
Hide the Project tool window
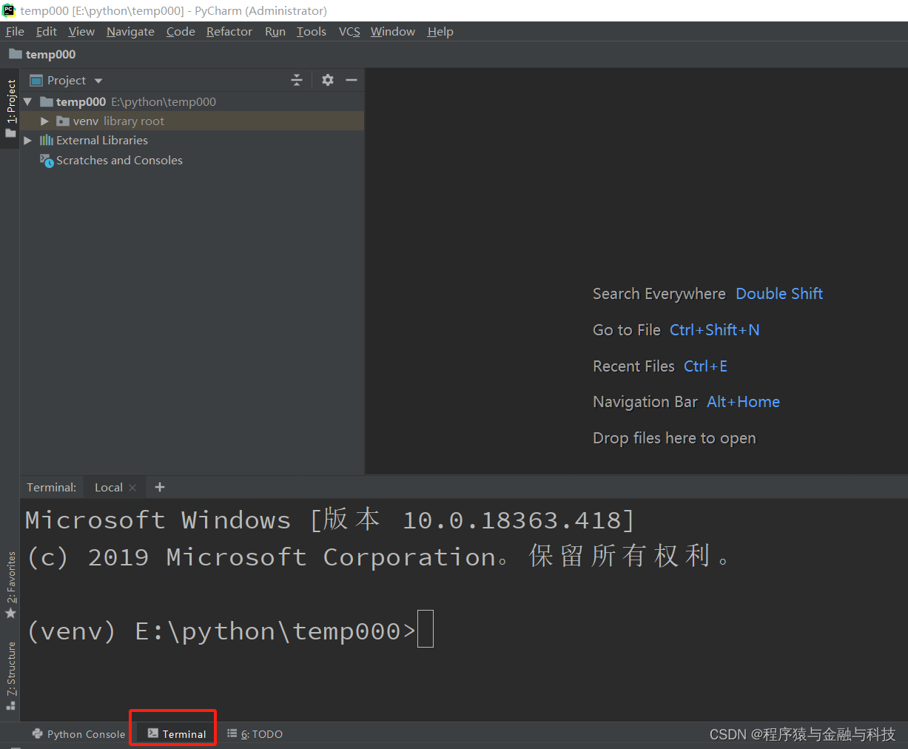[352, 80]
